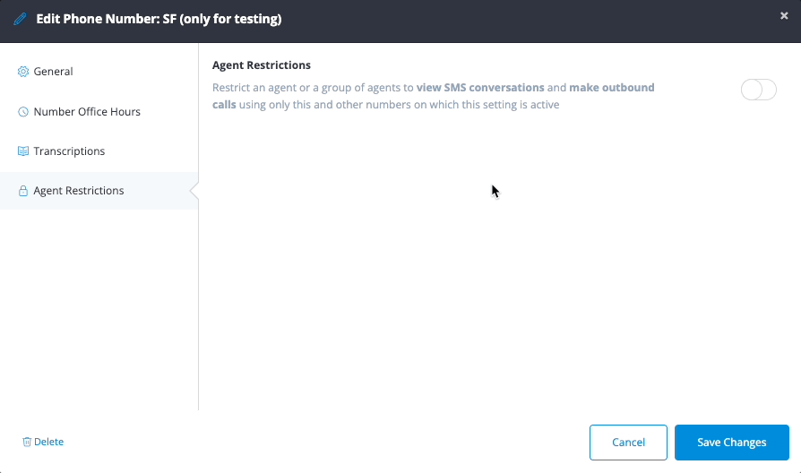Click the dialog title 'Edit Phone Number: SF'
The height and width of the screenshot is (473, 801).
click(158, 20)
